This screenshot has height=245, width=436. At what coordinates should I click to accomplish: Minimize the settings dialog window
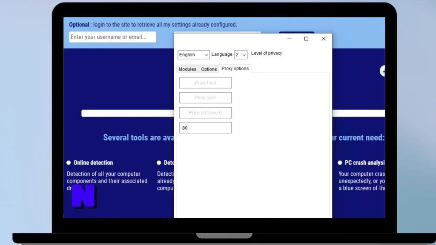pos(290,39)
